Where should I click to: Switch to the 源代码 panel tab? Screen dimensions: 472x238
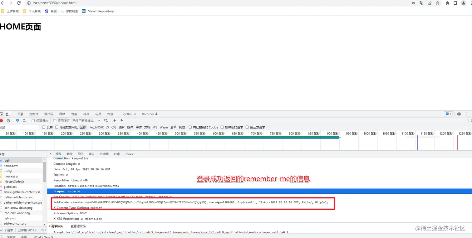pyautogui.click(x=49, y=114)
